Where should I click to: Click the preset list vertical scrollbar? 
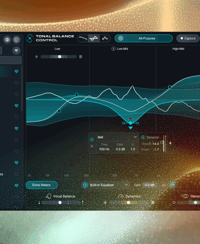pos(22,88)
